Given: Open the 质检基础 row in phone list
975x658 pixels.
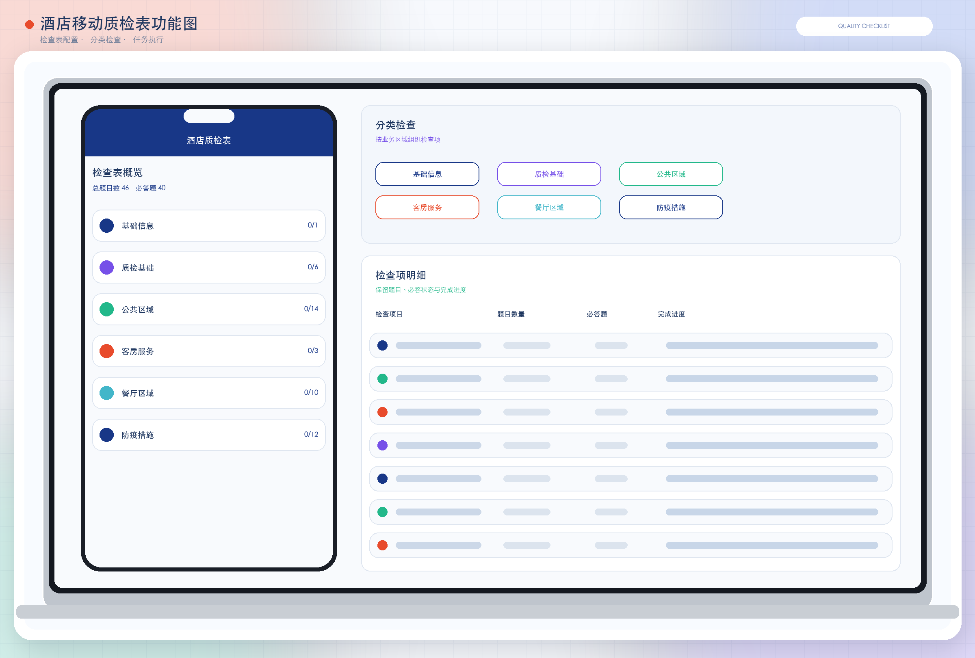Looking at the screenshot, I should [209, 268].
